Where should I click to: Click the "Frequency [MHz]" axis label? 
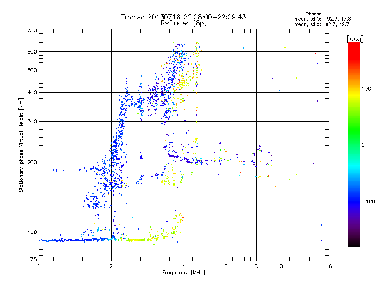pos(183,273)
